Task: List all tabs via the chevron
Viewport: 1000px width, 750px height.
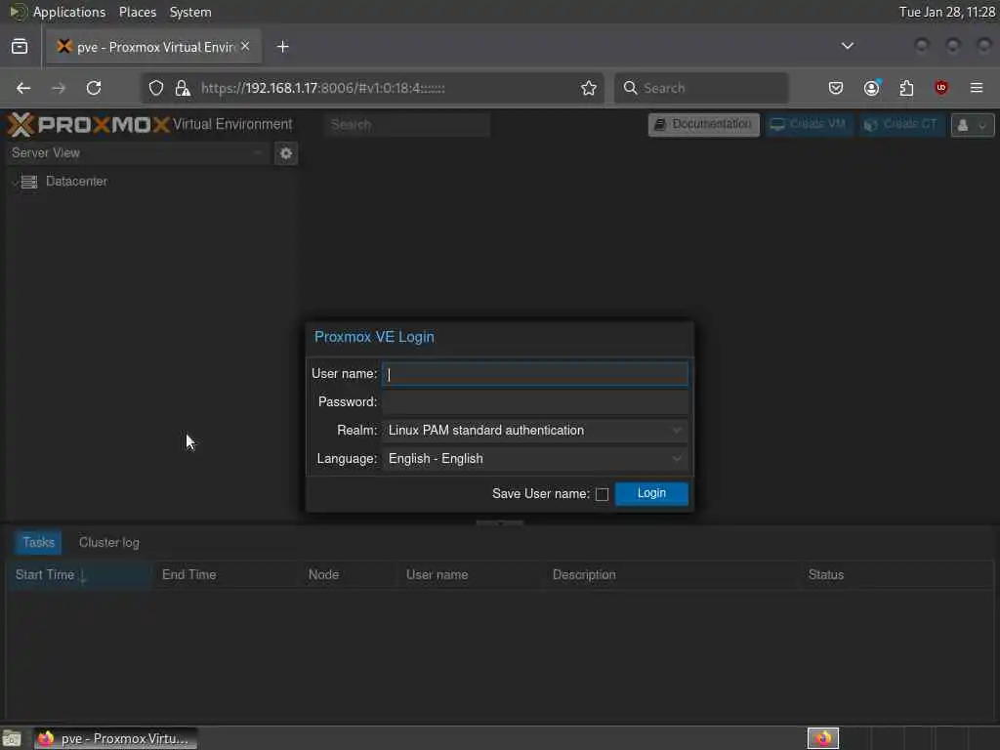Action: [x=848, y=46]
